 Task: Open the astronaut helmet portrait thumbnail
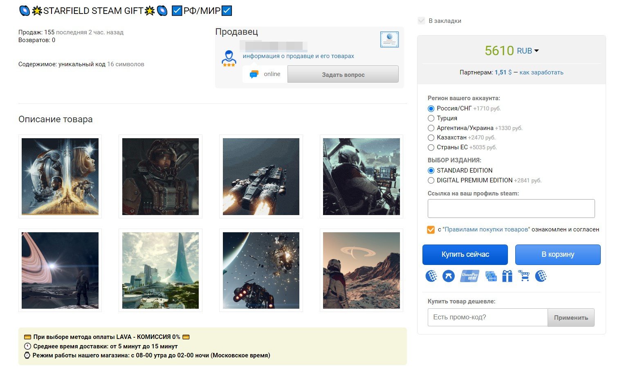point(160,177)
